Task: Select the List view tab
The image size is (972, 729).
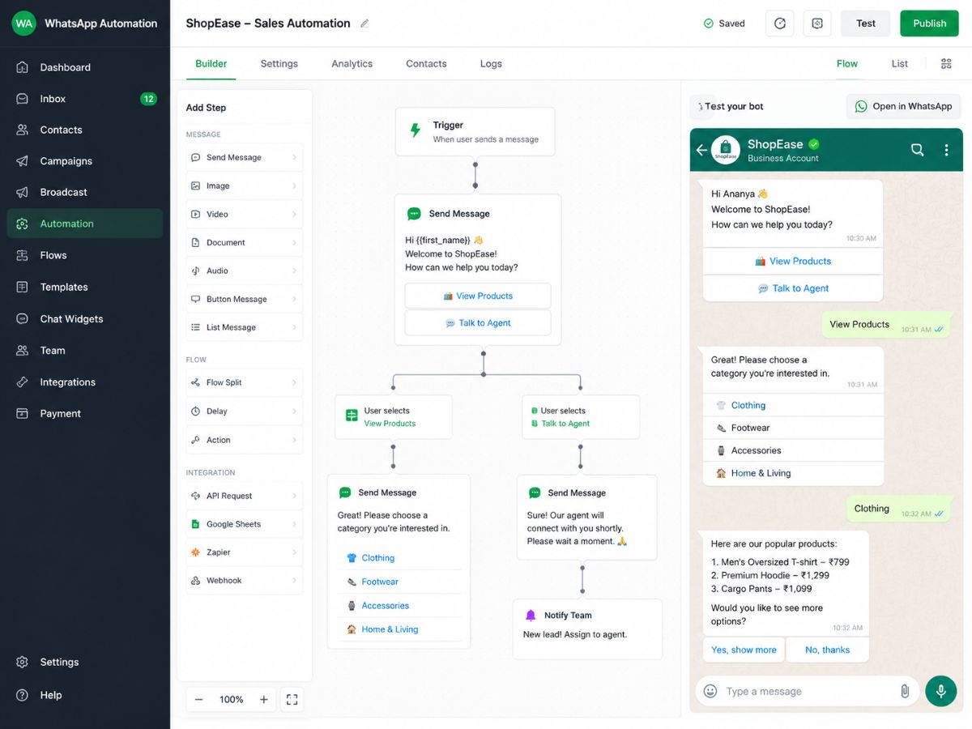Action: coord(900,64)
